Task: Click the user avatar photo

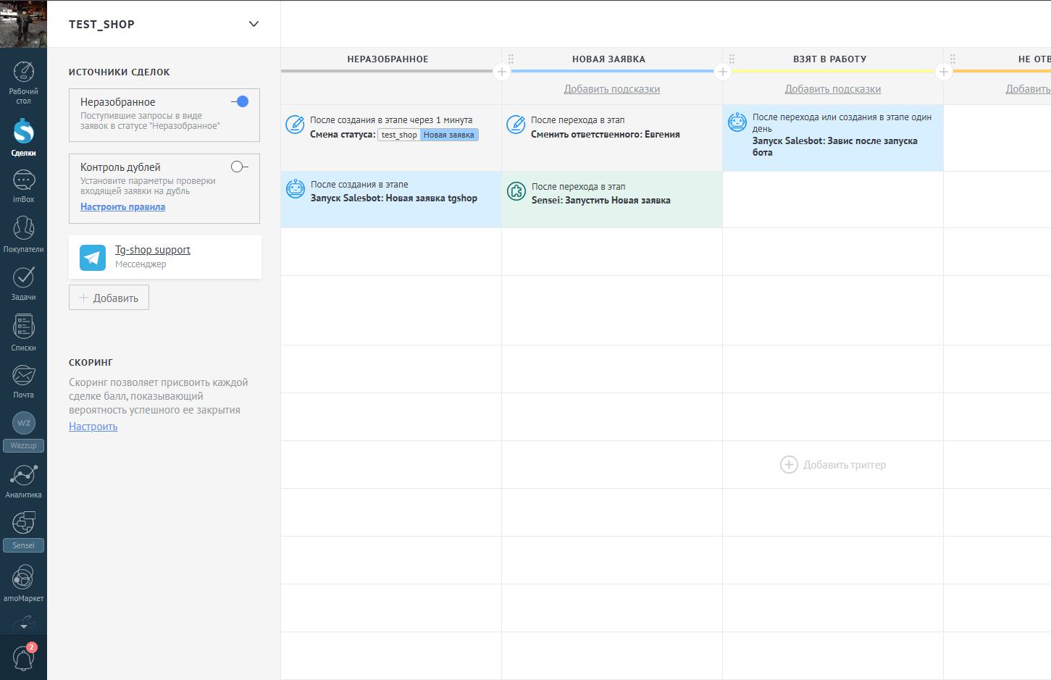Action: coord(23,24)
